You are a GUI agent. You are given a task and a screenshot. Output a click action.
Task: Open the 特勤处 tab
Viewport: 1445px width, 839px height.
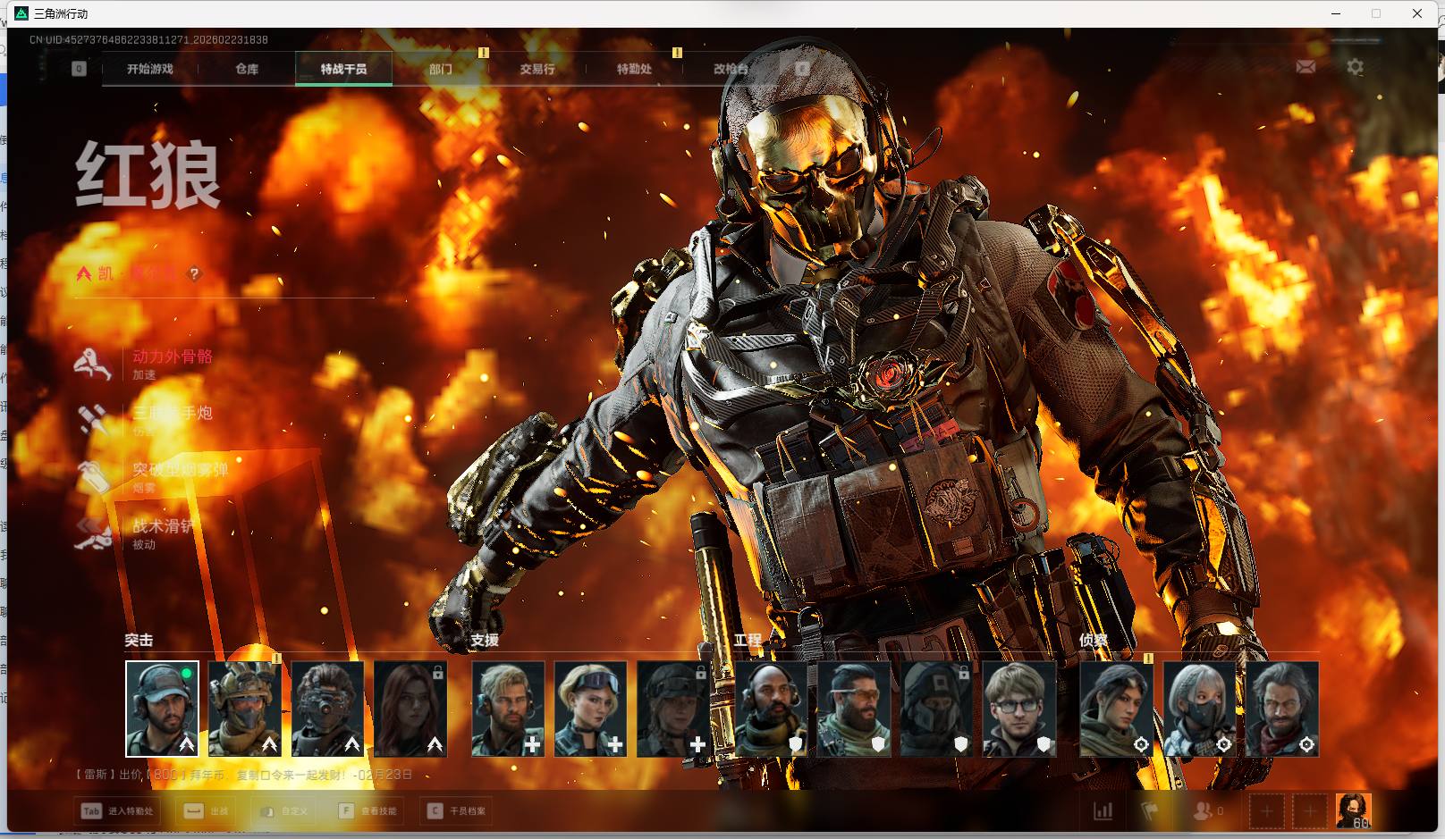coord(634,69)
